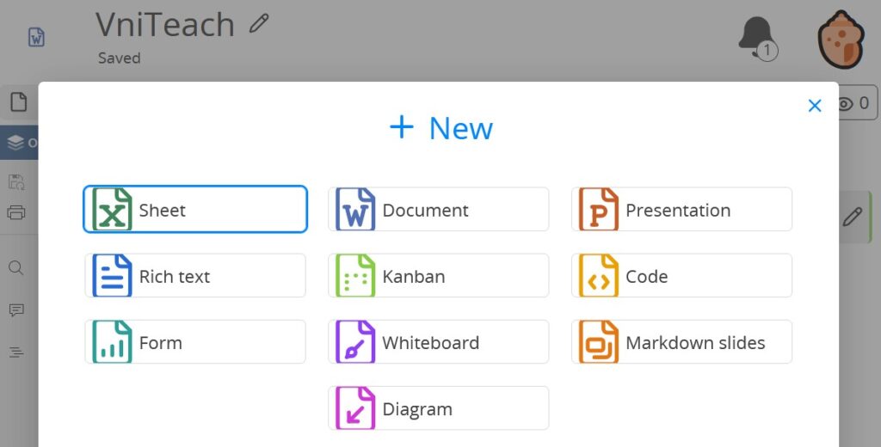Select the Form icon

pos(112,342)
